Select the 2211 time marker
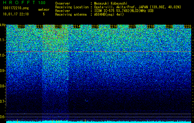194x123 pixels. click(x=21, y=26)
